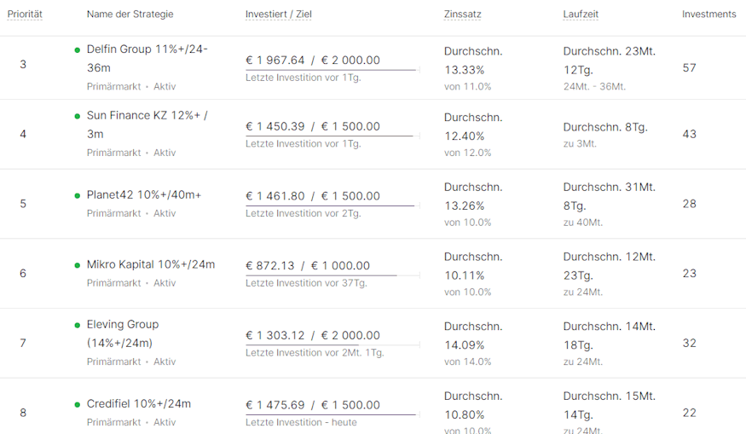Click the green status dot of Delfin Group
This screenshot has height=434, width=746.
coord(77,49)
